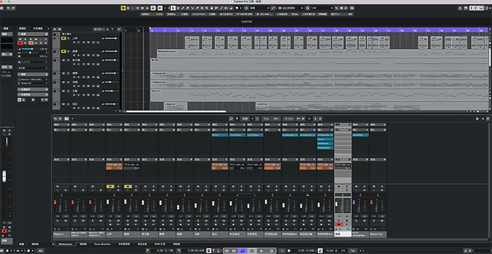
Task: Toggle monitor on the 人声 track
Action: [x=79, y=42]
